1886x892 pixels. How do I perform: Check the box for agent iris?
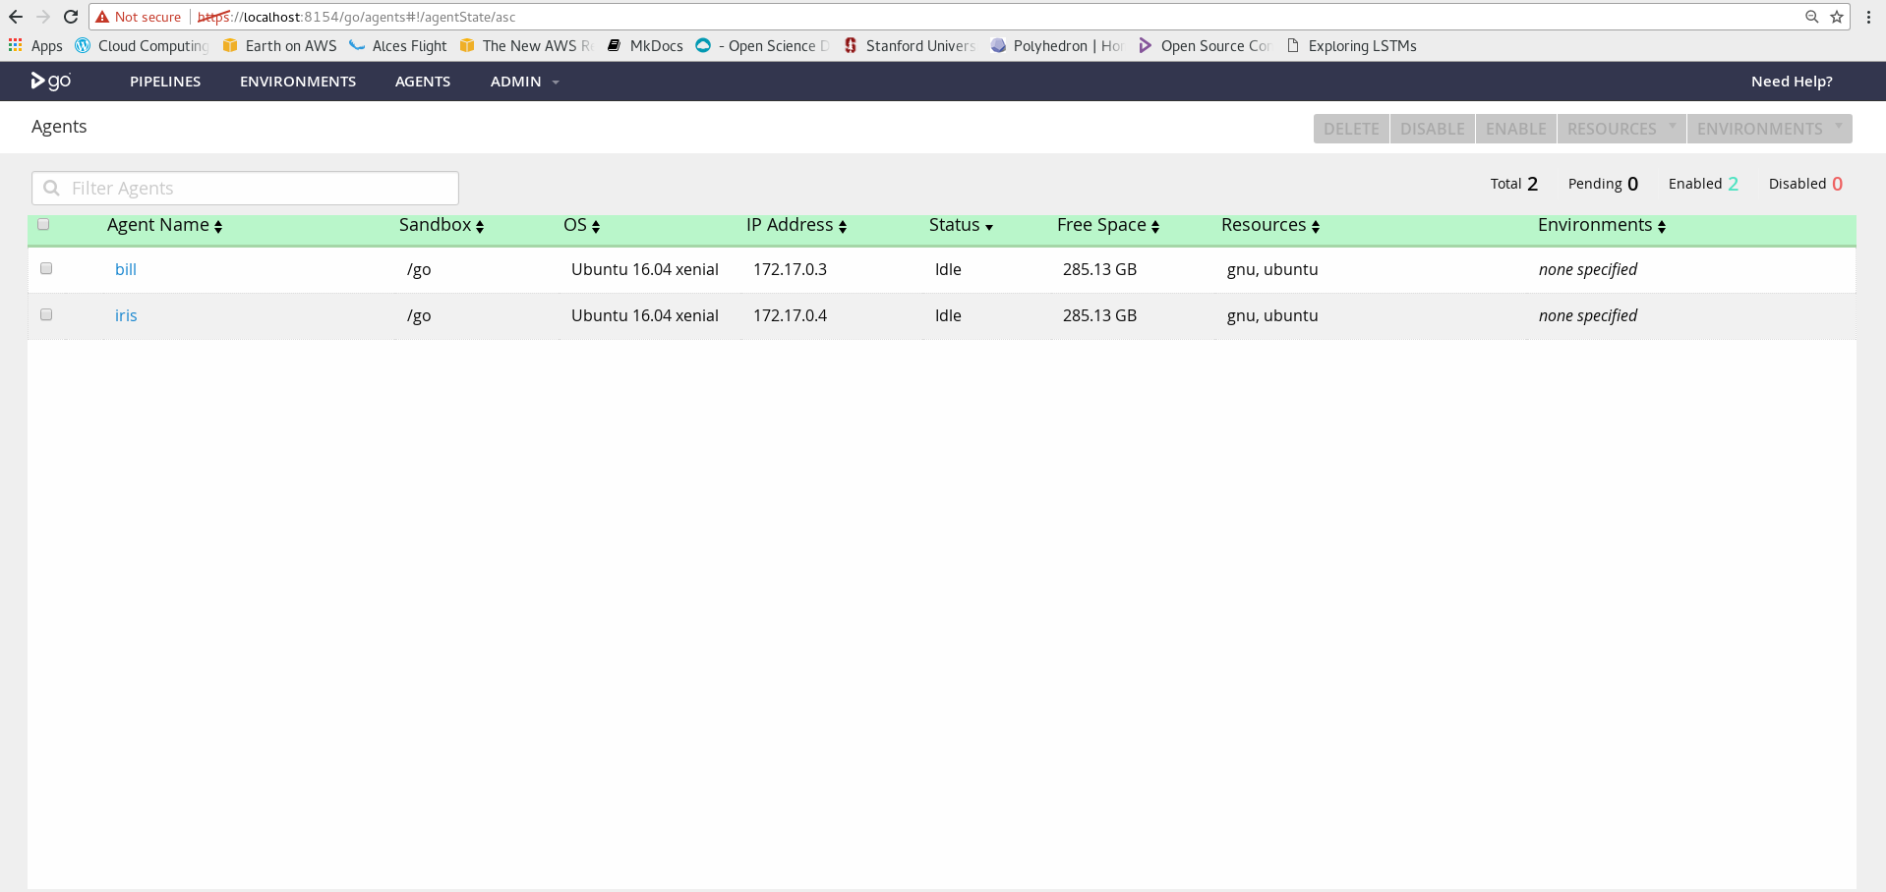46,314
